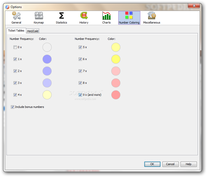Pick color for 4 x frequency
Viewport: 207px width, 177px height.
(x=47, y=95)
